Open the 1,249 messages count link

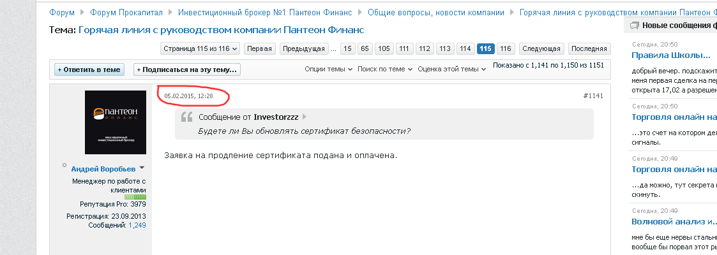pos(137,225)
